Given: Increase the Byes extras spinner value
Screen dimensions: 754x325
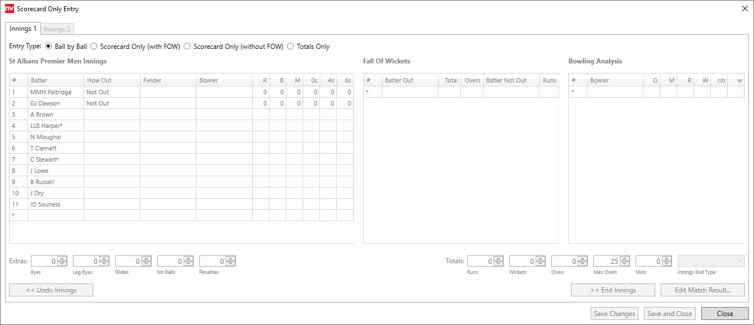Looking at the screenshot, I should (62, 259).
